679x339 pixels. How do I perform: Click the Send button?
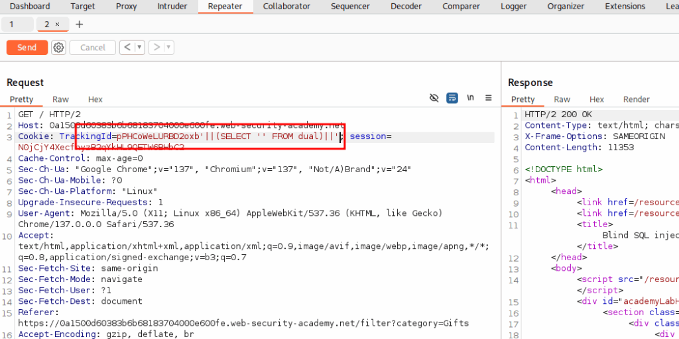27,48
